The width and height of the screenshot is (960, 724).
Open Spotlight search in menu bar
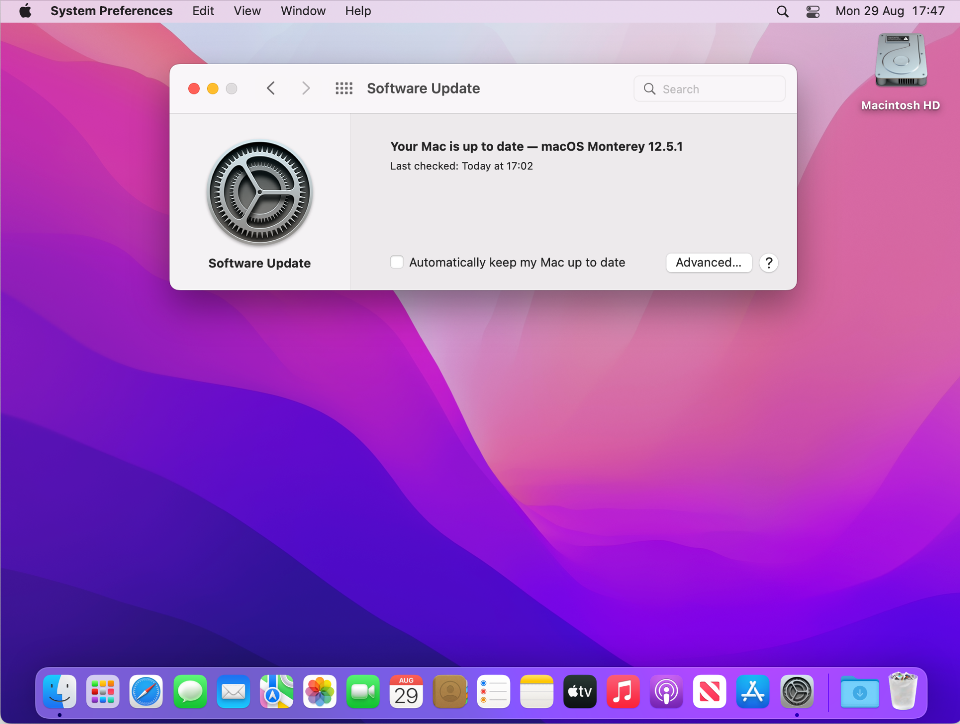(x=783, y=11)
